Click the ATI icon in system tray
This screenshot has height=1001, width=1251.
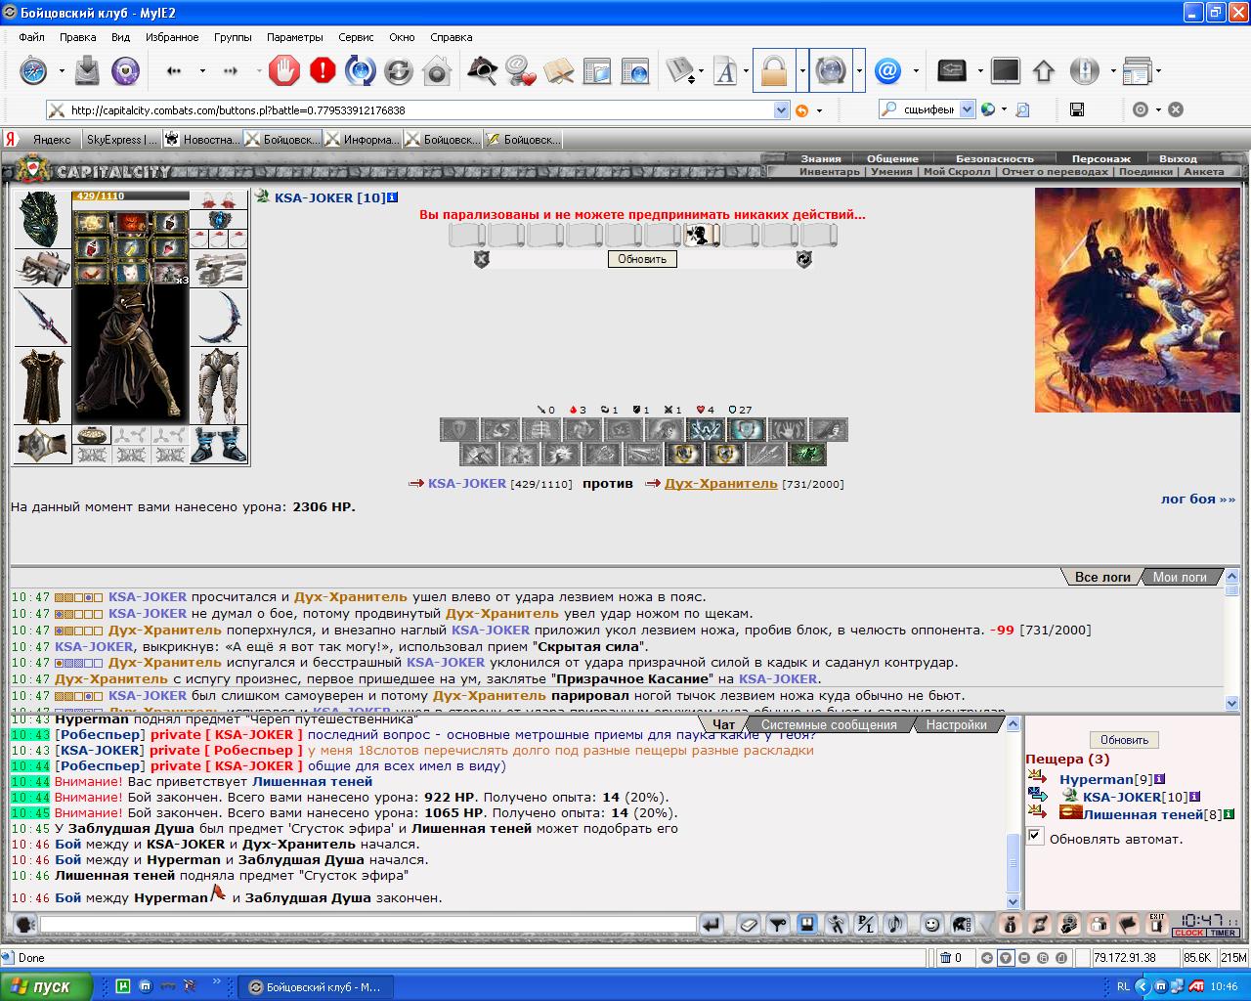1195,986
